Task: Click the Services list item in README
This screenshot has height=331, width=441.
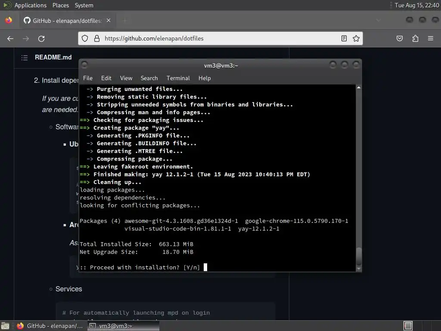Action: [68, 289]
